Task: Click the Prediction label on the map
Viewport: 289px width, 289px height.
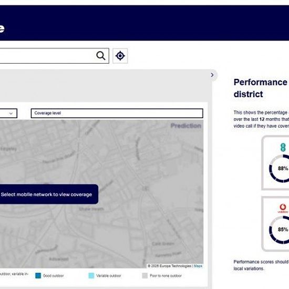Action: coord(186,126)
